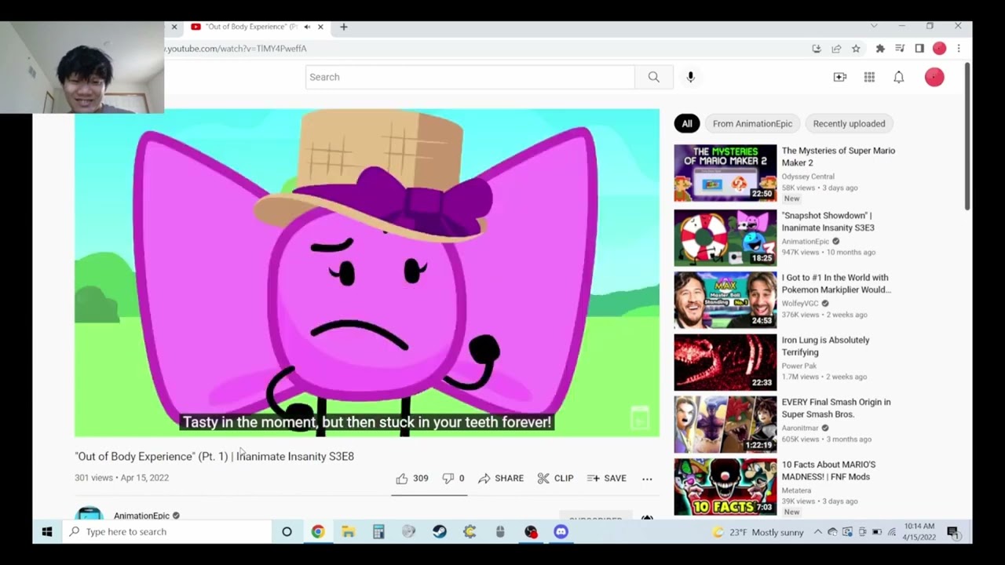
Task: Like the video with thumbs up
Action: pos(412,478)
